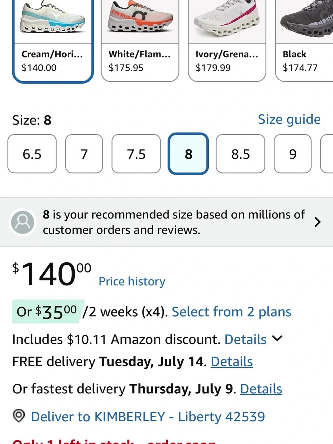Select the highlighted size 8 button
333x444 pixels.
pos(188,154)
